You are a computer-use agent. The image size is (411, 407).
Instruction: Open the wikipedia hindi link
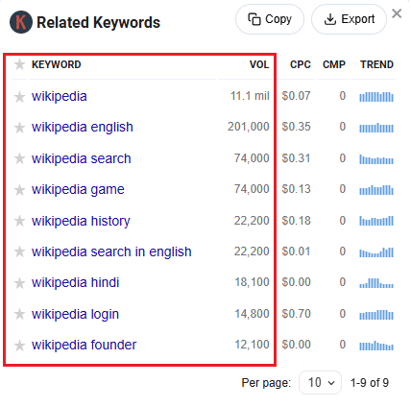[75, 282]
